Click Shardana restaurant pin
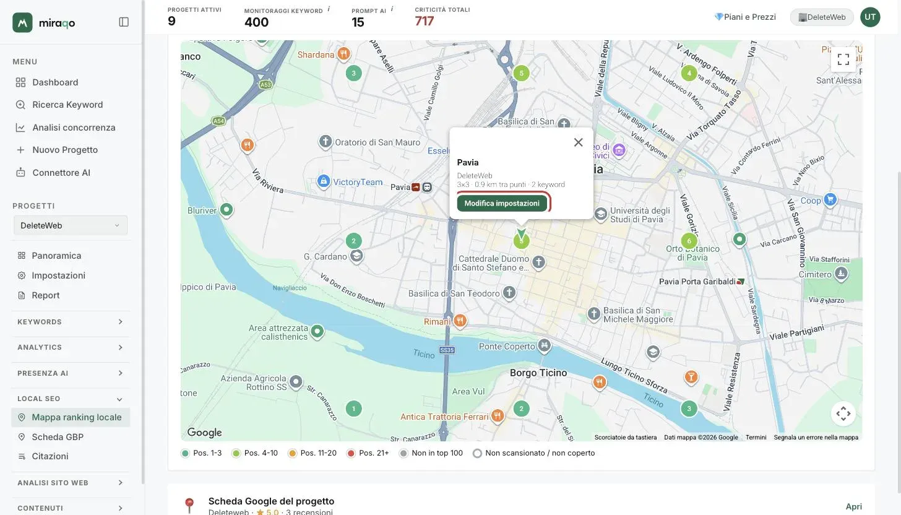 click(343, 54)
